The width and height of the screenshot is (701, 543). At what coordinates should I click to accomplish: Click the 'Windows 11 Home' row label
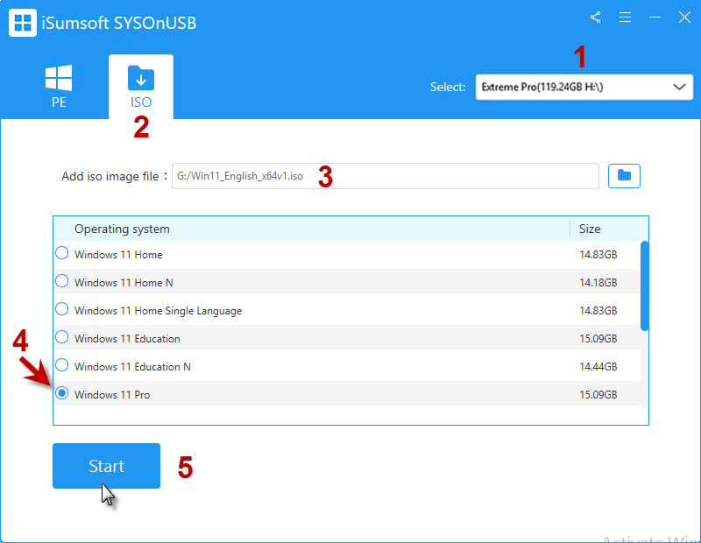[x=118, y=255]
